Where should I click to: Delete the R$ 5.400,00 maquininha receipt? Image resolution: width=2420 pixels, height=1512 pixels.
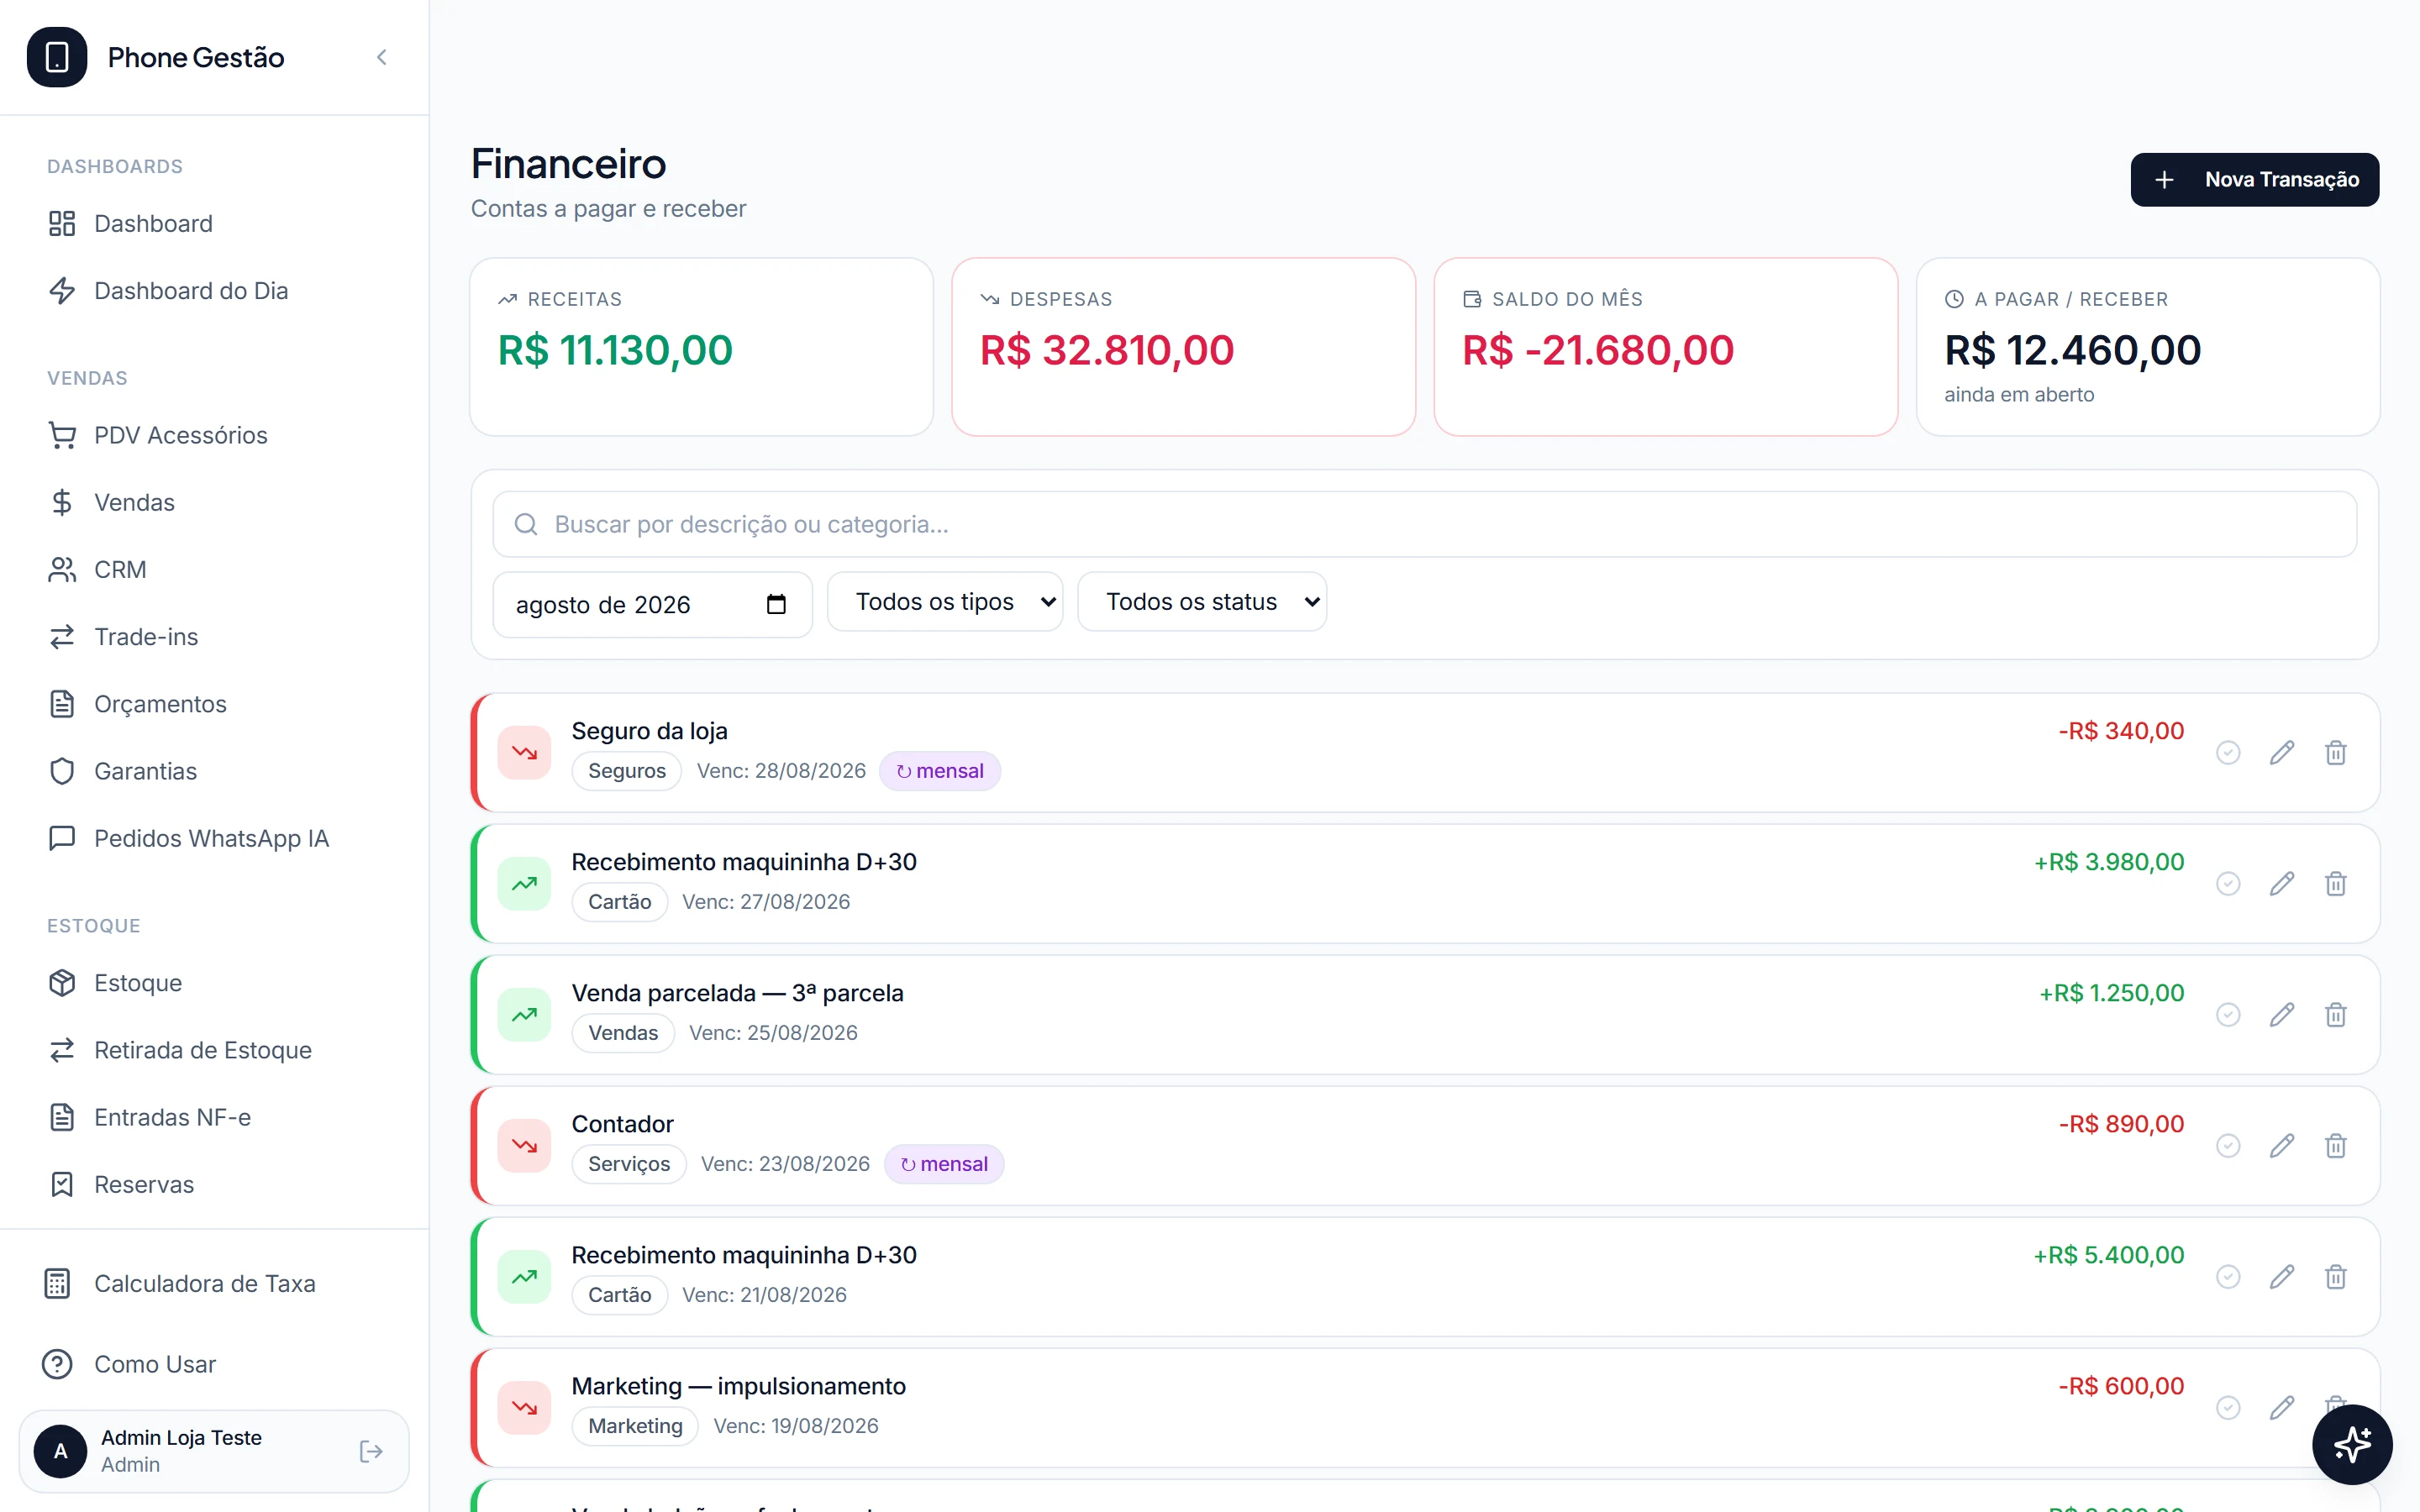coord(2336,1277)
